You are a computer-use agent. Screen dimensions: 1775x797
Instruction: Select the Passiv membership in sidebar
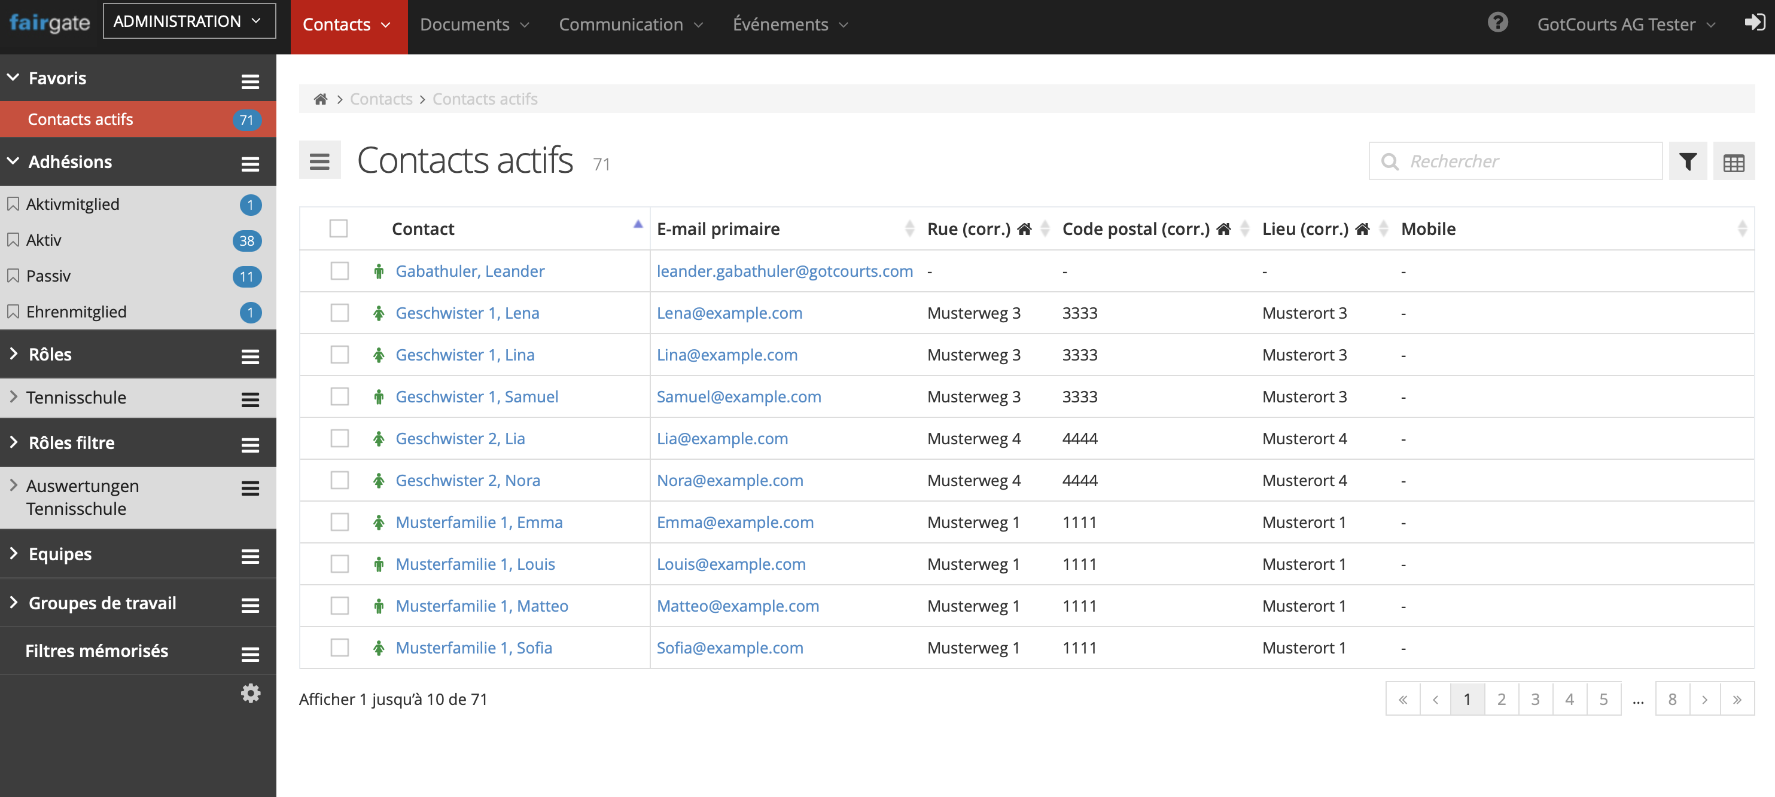138,276
